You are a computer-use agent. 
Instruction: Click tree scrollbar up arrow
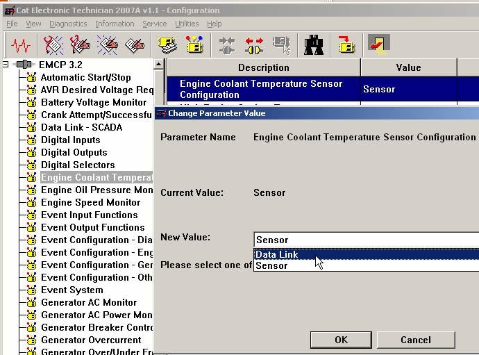[158, 65]
